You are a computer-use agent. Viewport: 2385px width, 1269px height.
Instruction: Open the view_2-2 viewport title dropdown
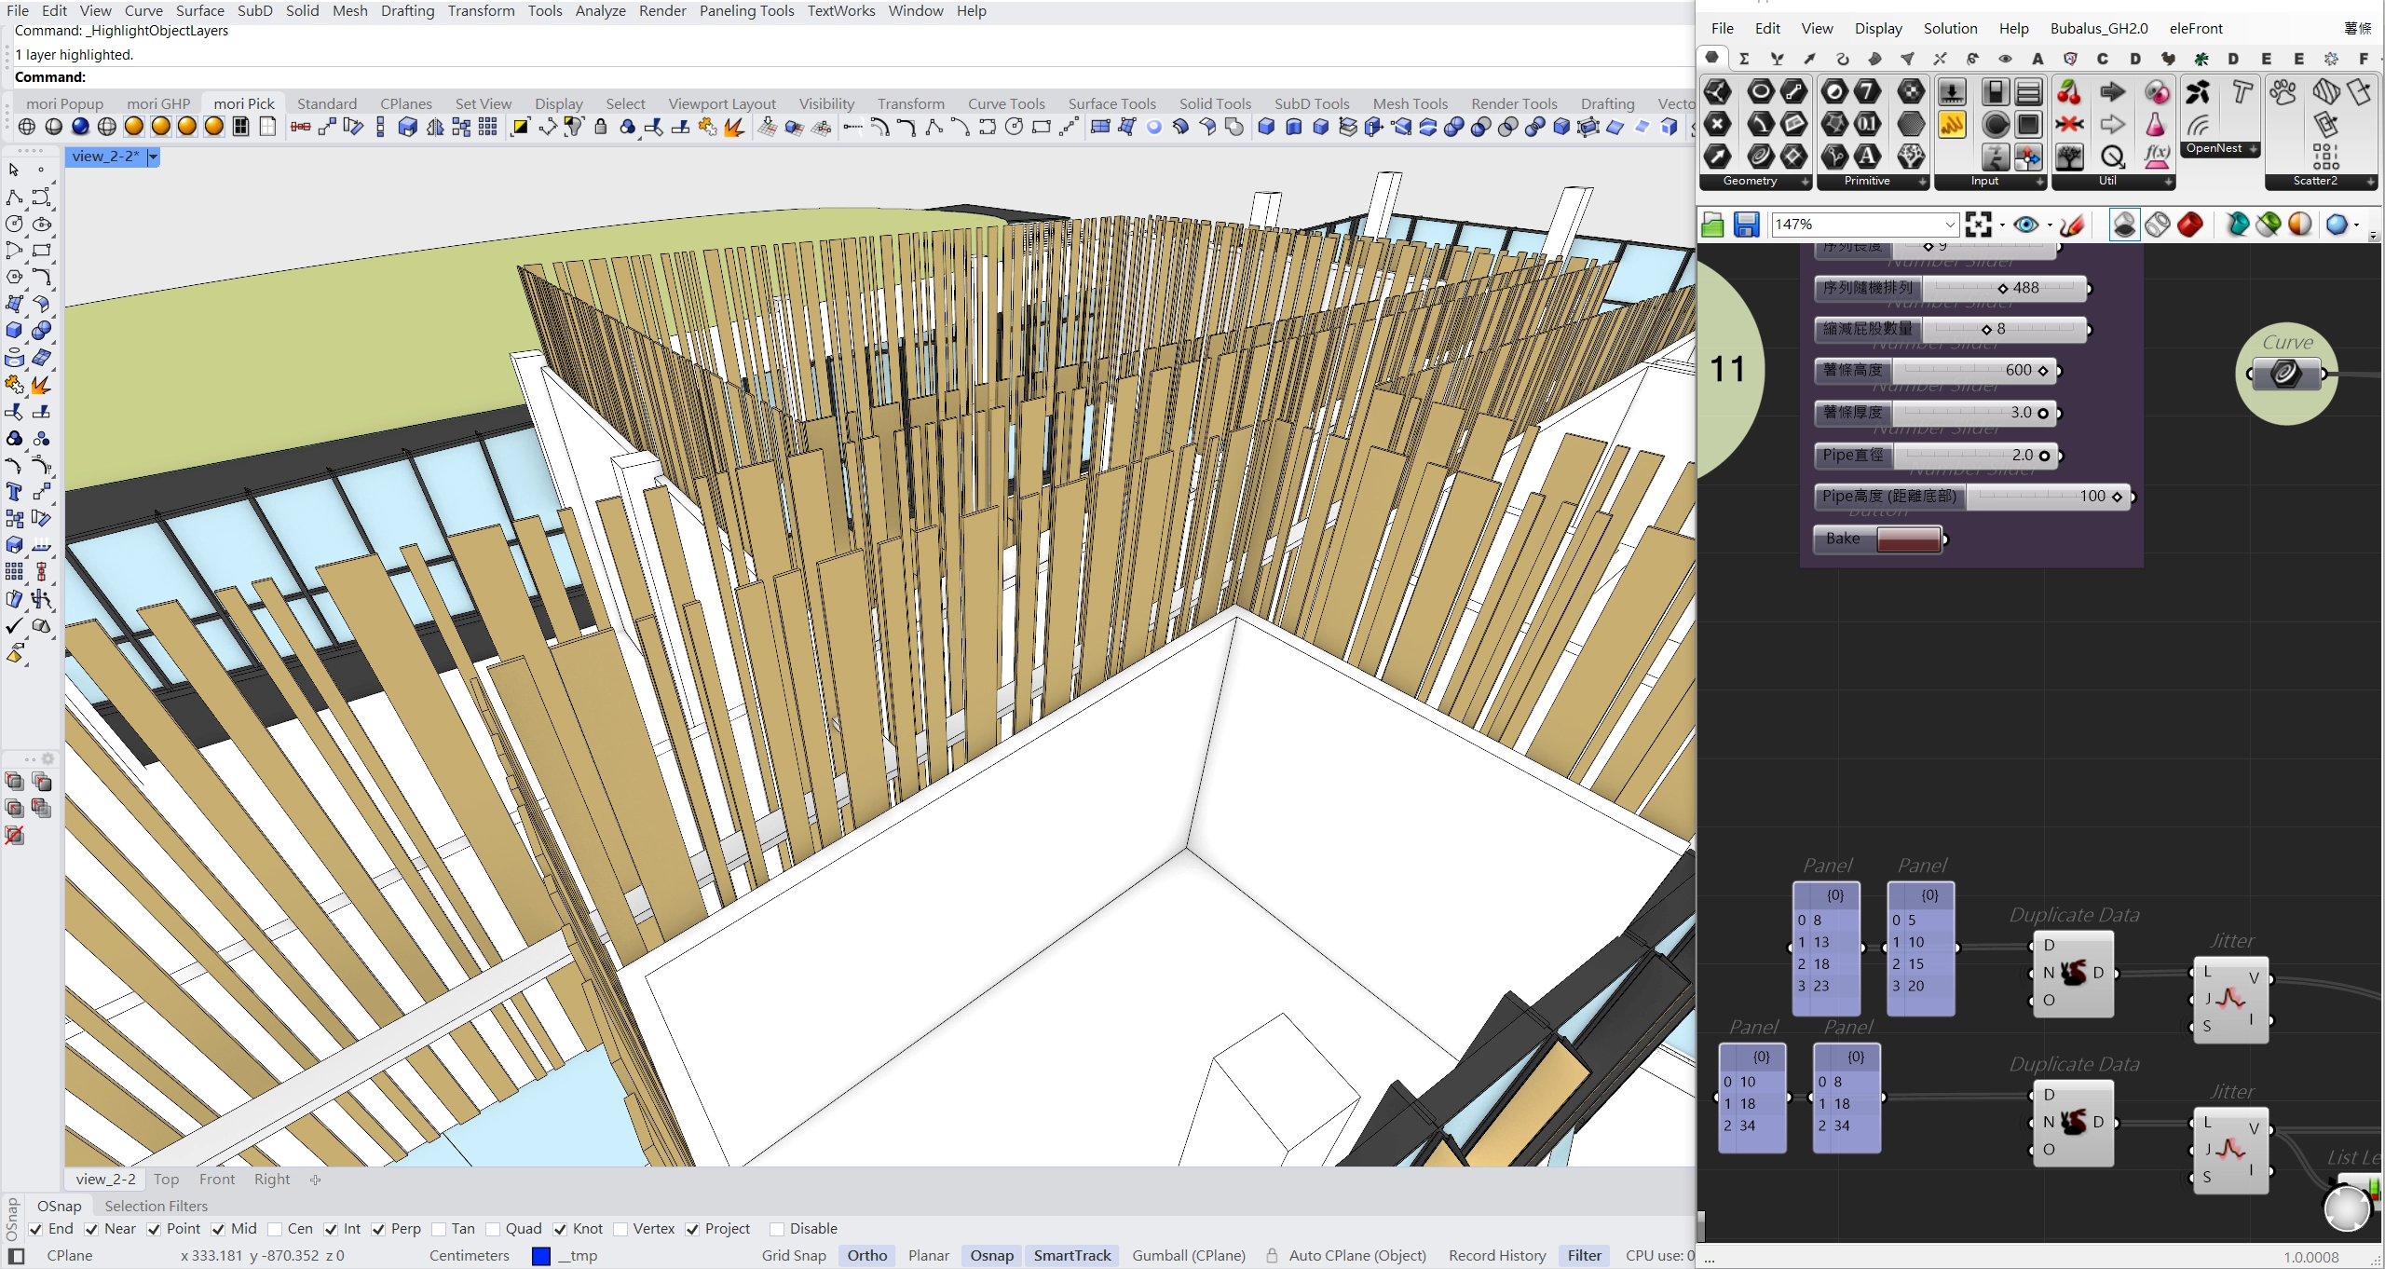click(x=154, y=157)
